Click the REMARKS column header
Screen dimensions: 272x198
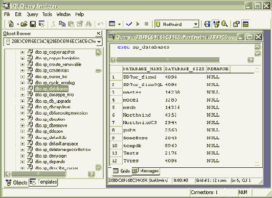tap(218, 69)
